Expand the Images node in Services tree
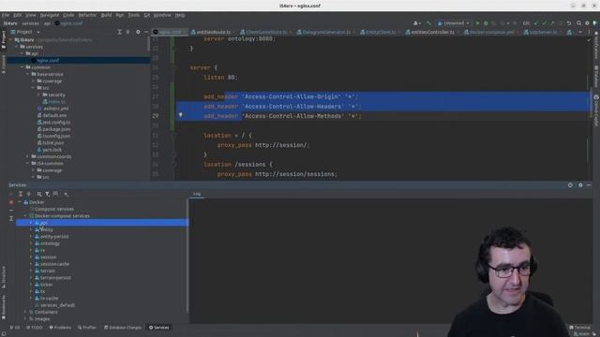 pyautogui.click(x=25, y=319)
